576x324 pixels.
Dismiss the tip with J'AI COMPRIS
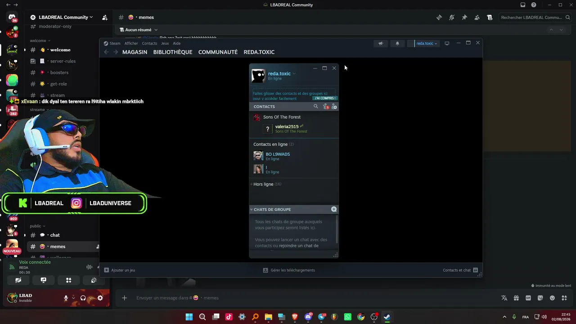325,98
